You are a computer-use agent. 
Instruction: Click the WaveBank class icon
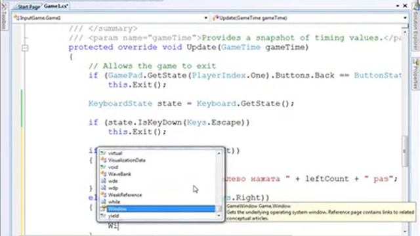click(x=104, y=174)
